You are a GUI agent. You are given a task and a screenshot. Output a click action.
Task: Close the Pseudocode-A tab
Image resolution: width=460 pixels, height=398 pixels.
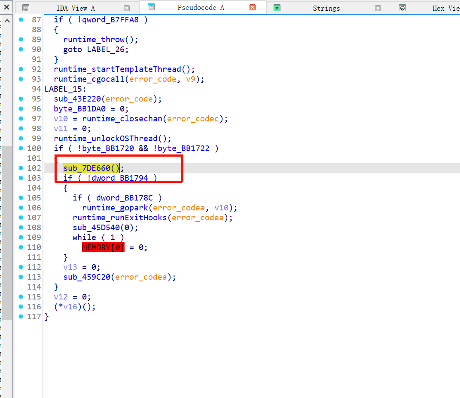point(253,7)
